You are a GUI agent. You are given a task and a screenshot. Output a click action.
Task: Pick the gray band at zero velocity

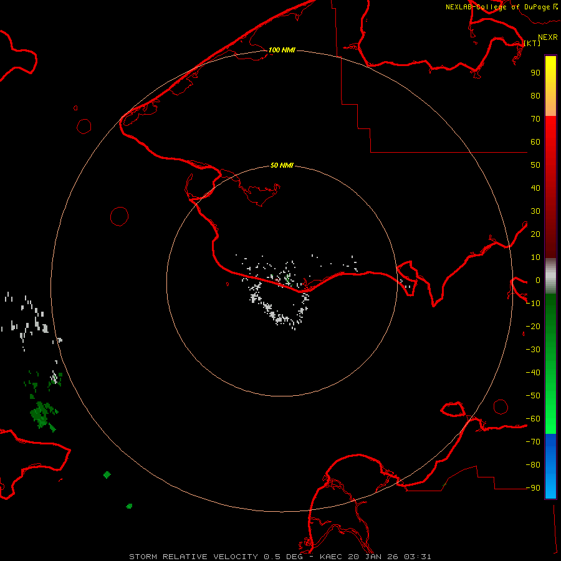550,276
